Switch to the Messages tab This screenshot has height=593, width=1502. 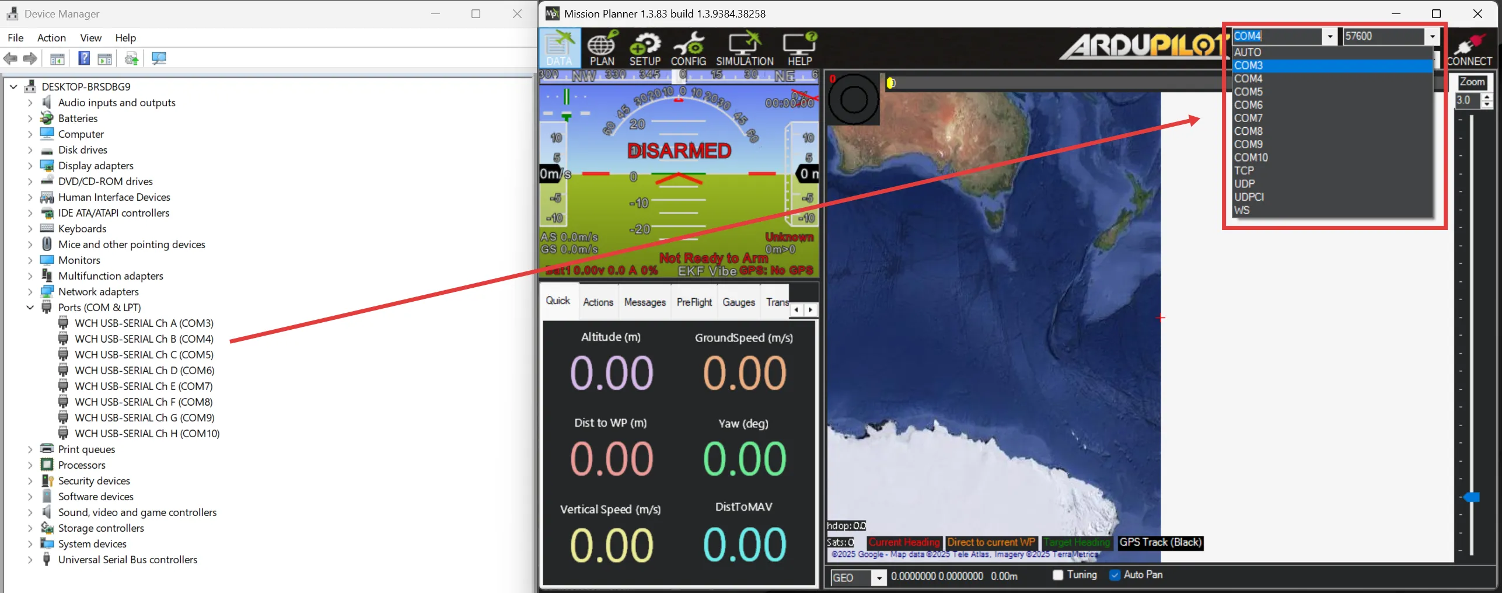click(x=645, y=302)
